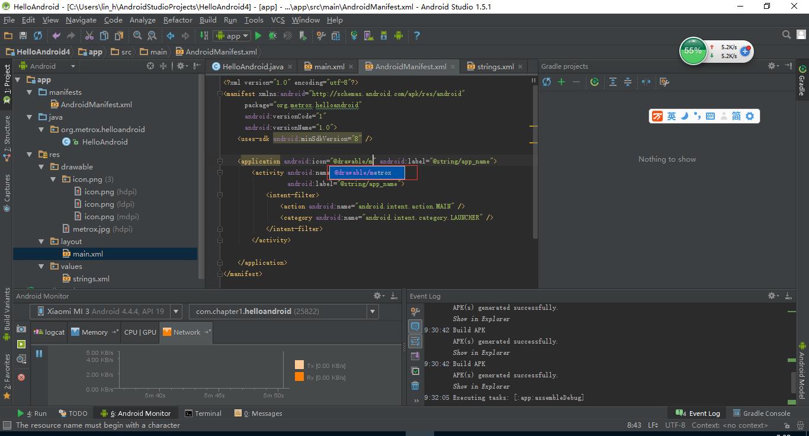This screenshot has height=436, width=809.
Task: Close the AndroidManifest.xml tab
Action: coord(453,66)
